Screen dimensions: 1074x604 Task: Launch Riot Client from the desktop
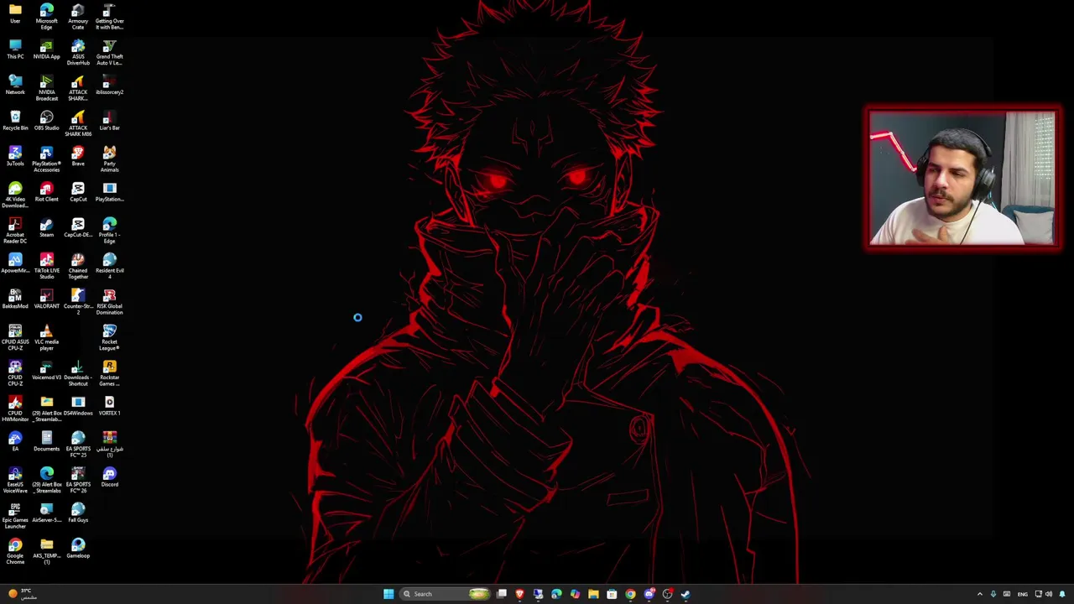pos(46,192)
